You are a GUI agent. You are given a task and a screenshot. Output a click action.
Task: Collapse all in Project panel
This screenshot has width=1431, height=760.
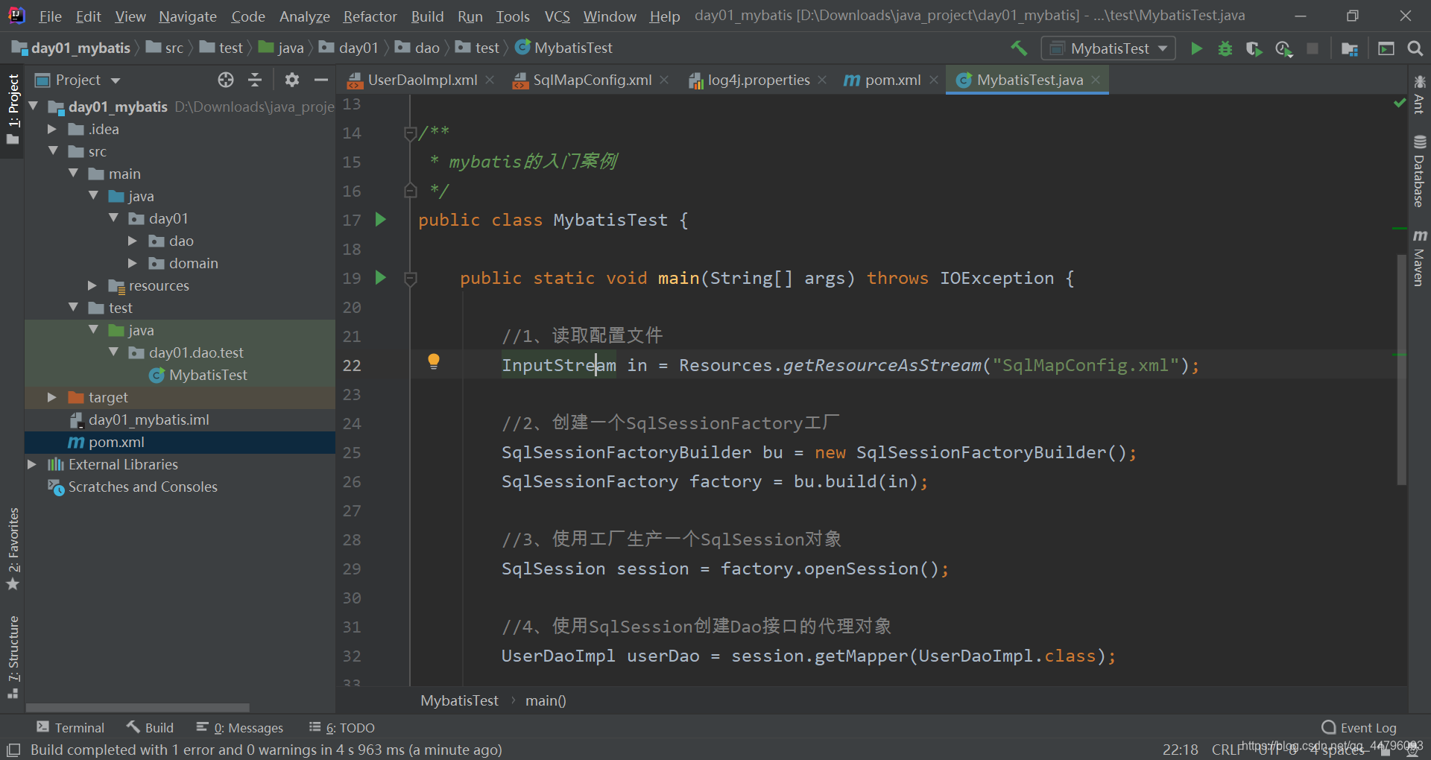point(255,80)
